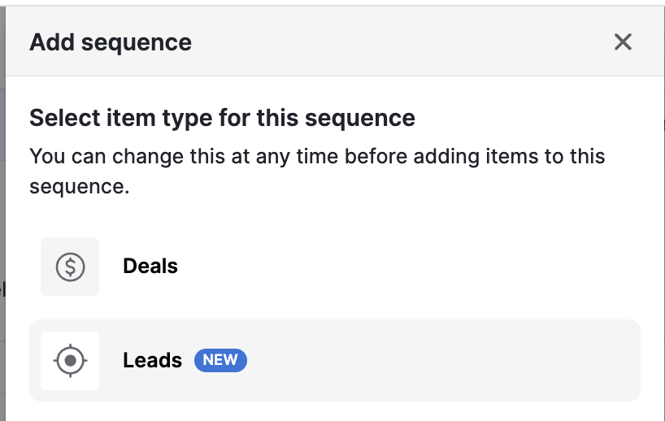Close the Add sequence dialog
Image resolution: width=665 pixels, height=421 pixels.
pos(623,42)
